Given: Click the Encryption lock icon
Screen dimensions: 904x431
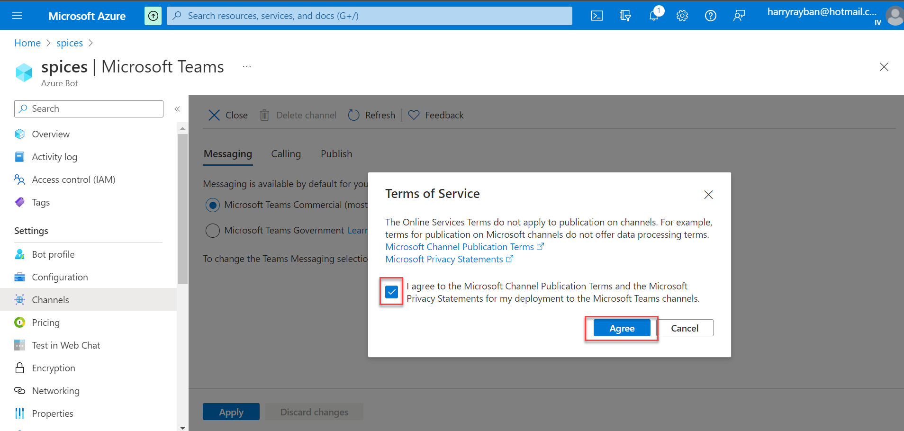Looking at the screenshot, I should click(x=19, y=368).
